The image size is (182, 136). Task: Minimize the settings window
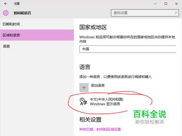point(155,4)
